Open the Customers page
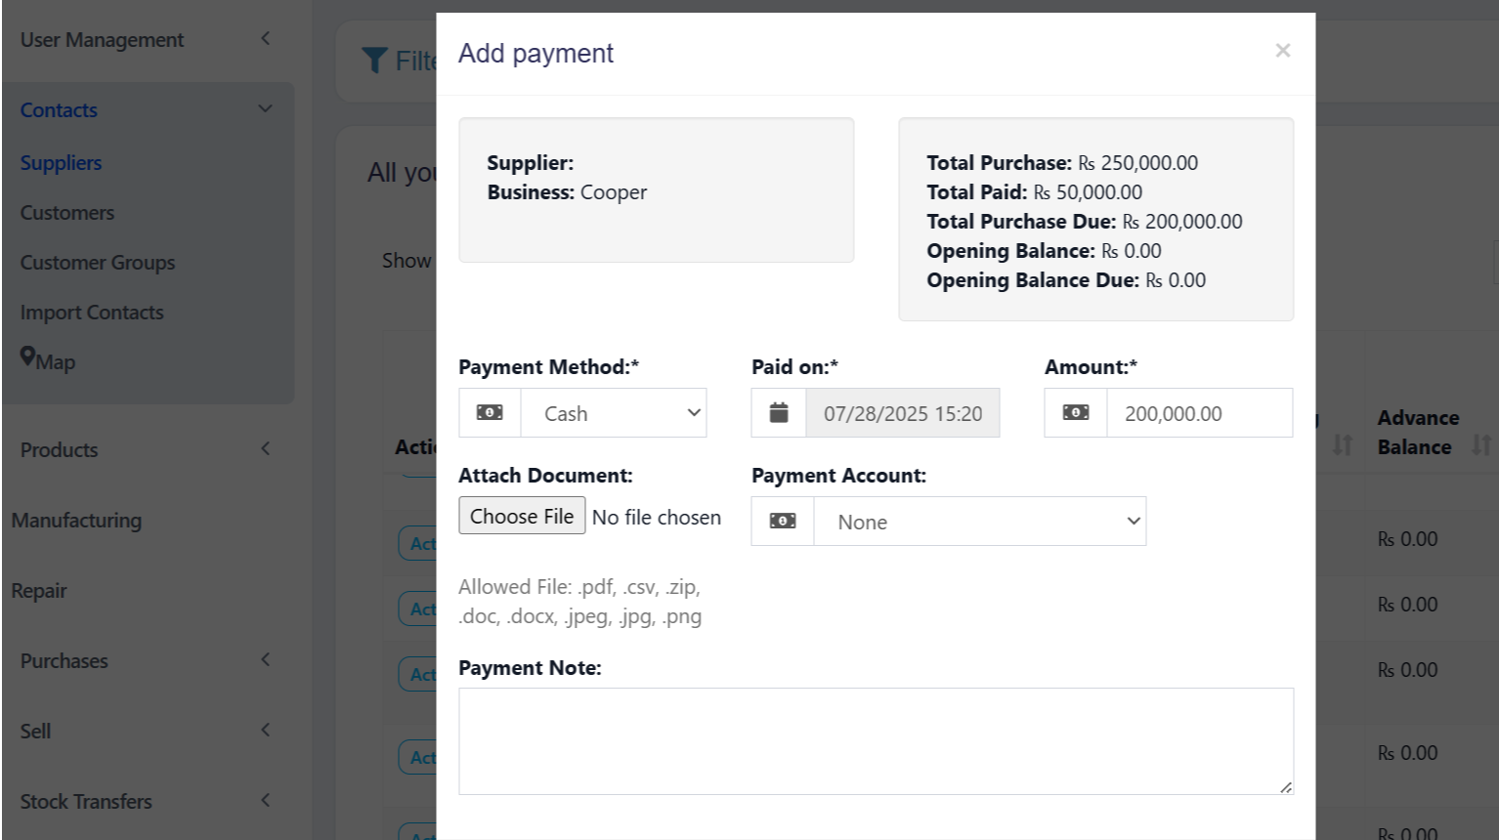Image resolution: width=1499 pixels, height=840 pixels. point(67,213)
